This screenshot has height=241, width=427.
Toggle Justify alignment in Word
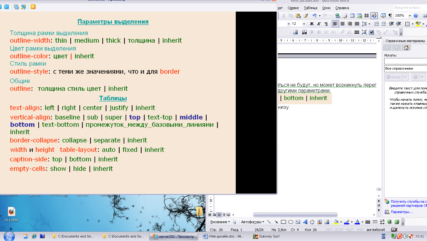[x=357, y=24]
